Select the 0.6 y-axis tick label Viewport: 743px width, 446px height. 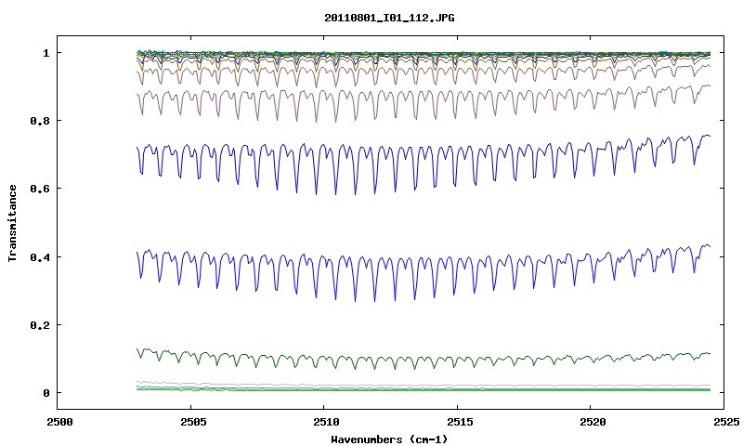pos(40,189)
